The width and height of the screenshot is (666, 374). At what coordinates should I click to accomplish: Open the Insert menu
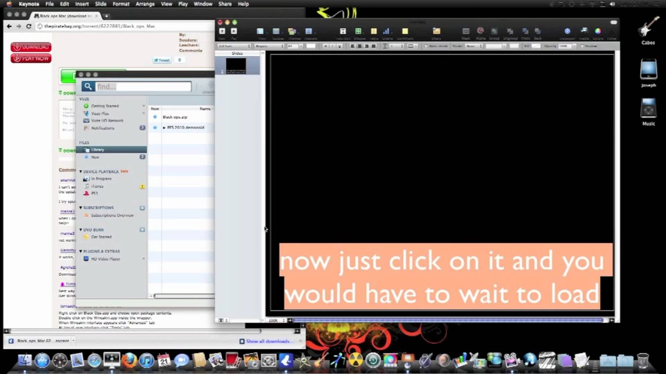(x=82, y=4)
